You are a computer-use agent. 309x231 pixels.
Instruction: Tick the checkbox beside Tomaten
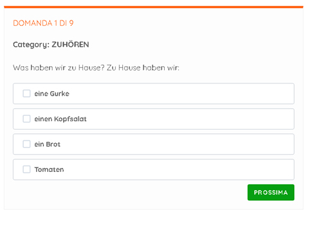tap(26, 169)
